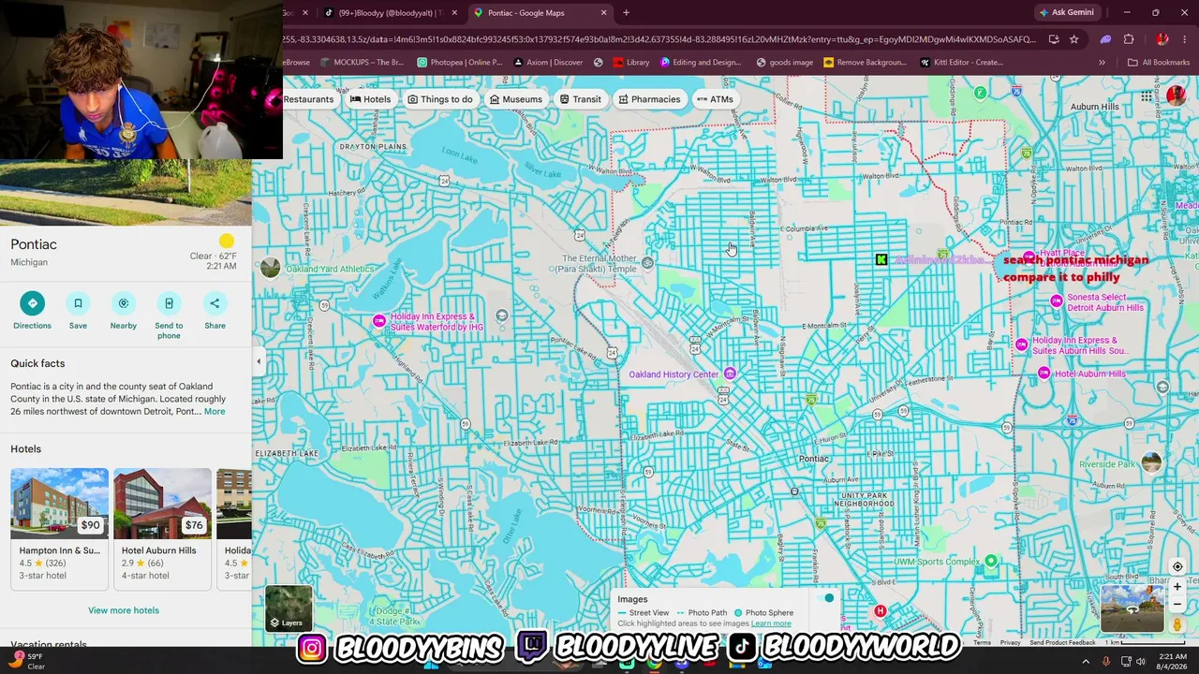This screenshot has height=674, width=1199.
Task: Send Product Feedback link
Action: point(1062,642)
